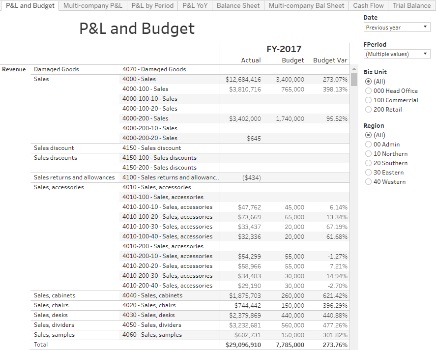The height and width of the screenshot is (350, 436).
Task: Click the FY-2017 header
Action: pyautogui.click(x=284, y=49)
